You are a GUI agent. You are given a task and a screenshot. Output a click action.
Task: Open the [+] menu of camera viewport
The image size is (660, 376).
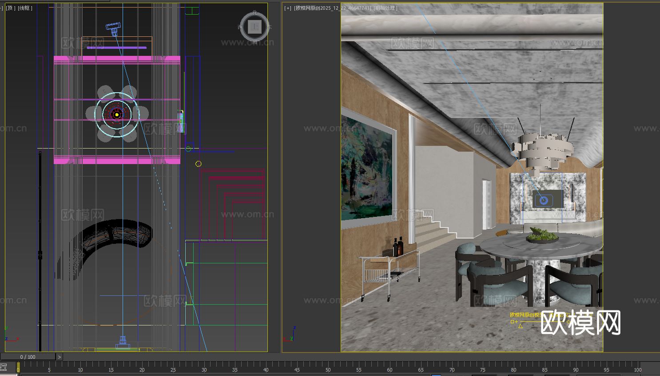coord(288,8)
